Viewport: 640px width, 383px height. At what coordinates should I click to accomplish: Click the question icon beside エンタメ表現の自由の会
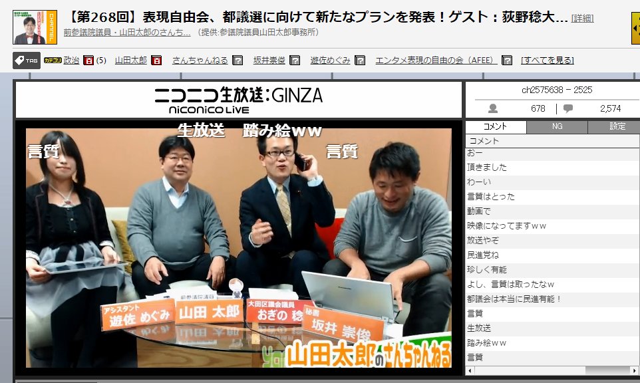(506, 61)
